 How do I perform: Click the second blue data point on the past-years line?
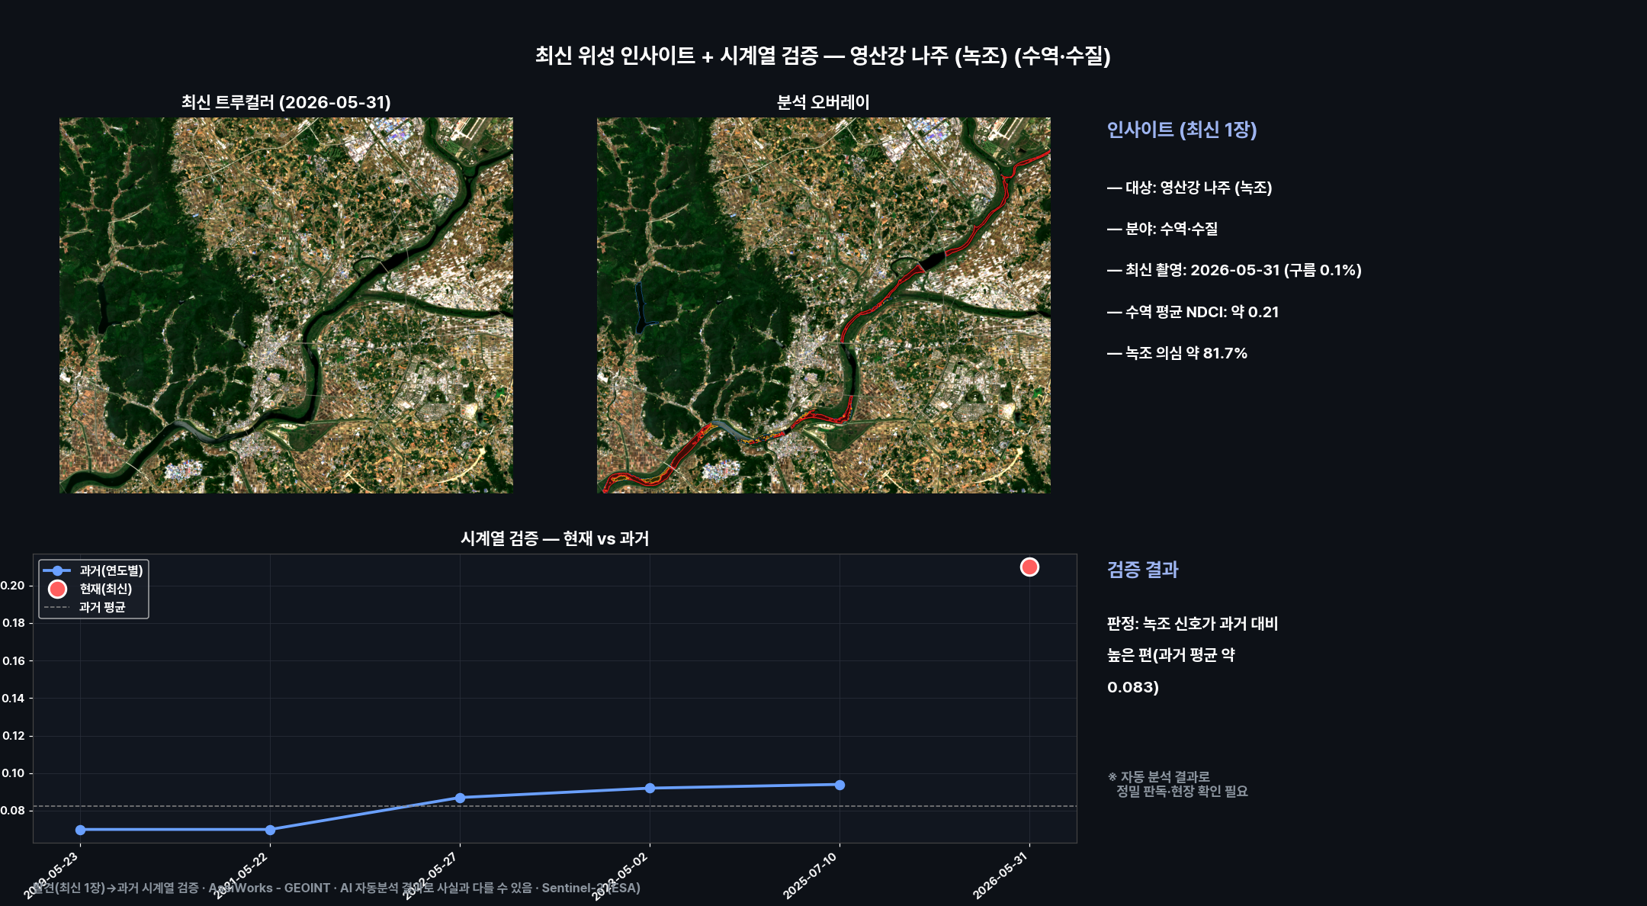tap(270, 830)
